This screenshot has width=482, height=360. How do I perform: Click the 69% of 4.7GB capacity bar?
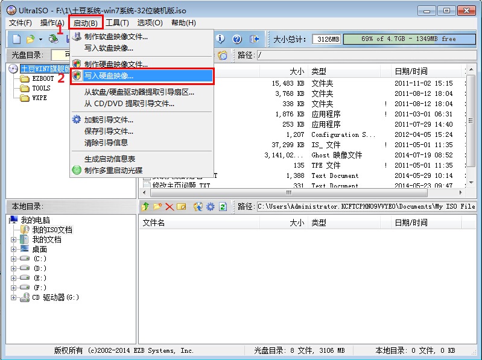coord(409,39)
